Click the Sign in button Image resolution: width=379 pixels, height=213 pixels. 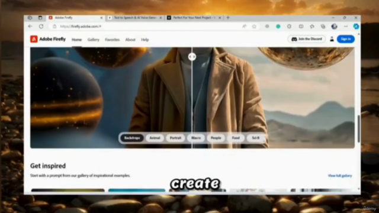(x=346, y=39)
